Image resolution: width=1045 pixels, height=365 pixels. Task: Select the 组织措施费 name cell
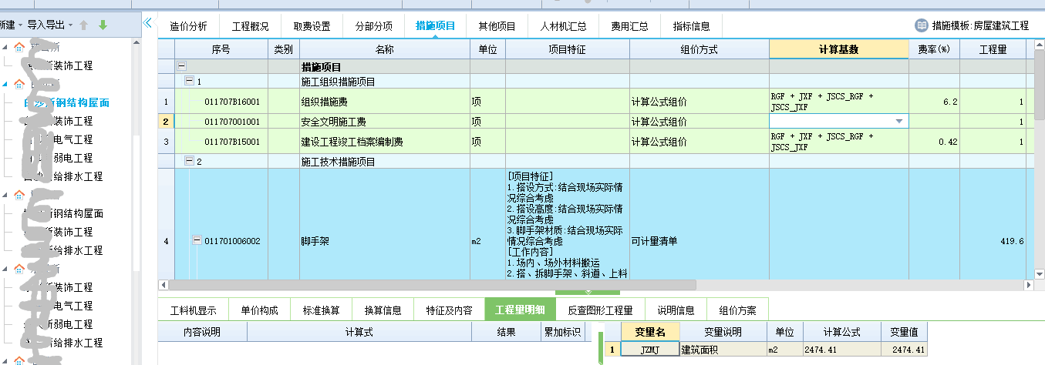pos(384,102)
